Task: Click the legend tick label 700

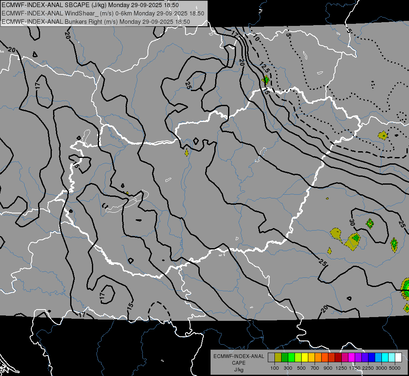Action: tap(315, 368)
